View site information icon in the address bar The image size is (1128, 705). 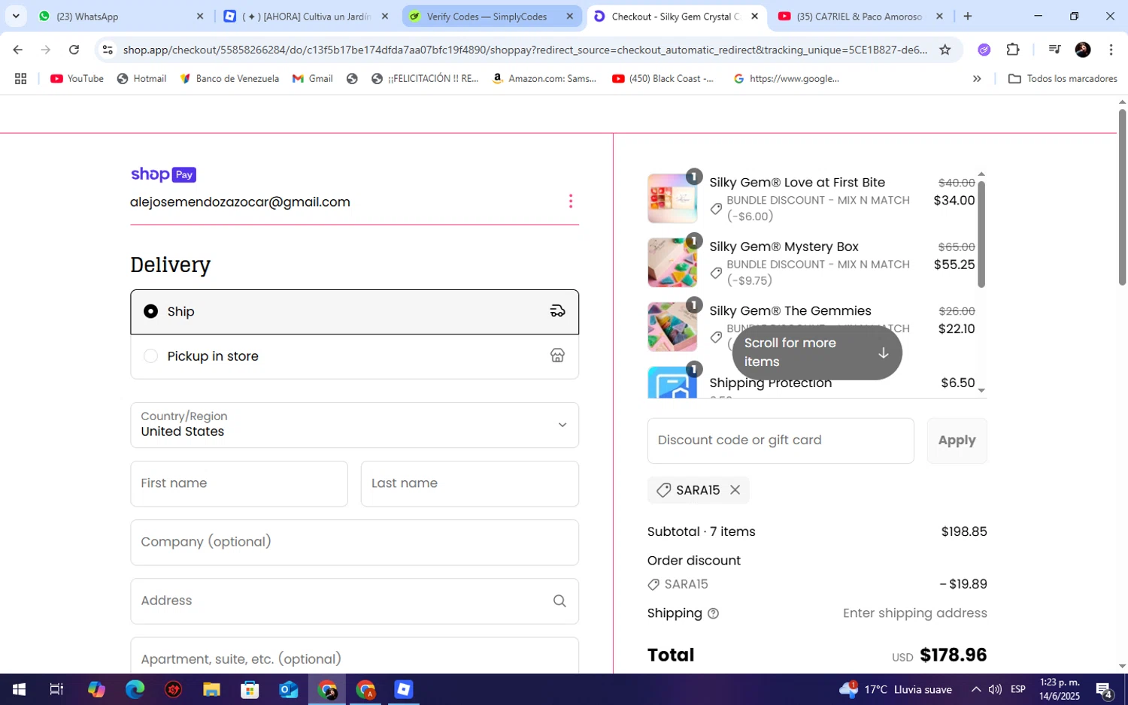click(108, 50)
